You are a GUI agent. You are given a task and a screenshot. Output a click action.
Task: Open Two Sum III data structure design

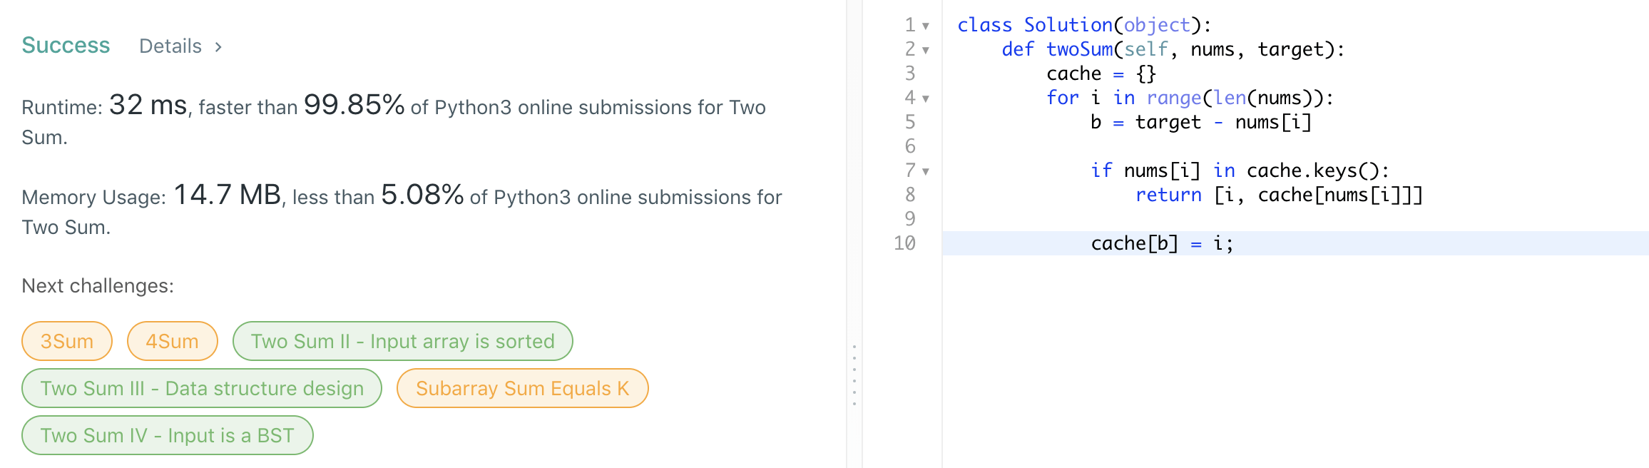[x=202, y=388]
